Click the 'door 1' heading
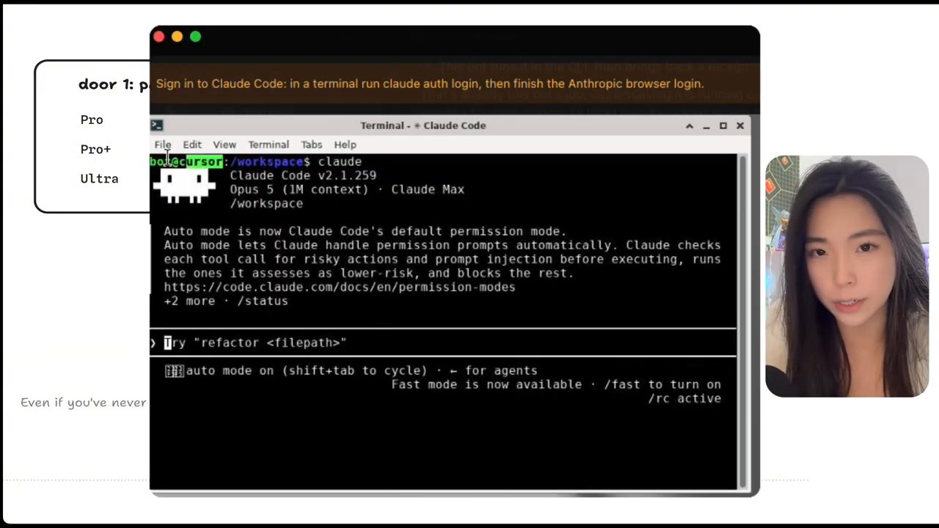This screenshot has height=528, width=939. tap(114, 84)
